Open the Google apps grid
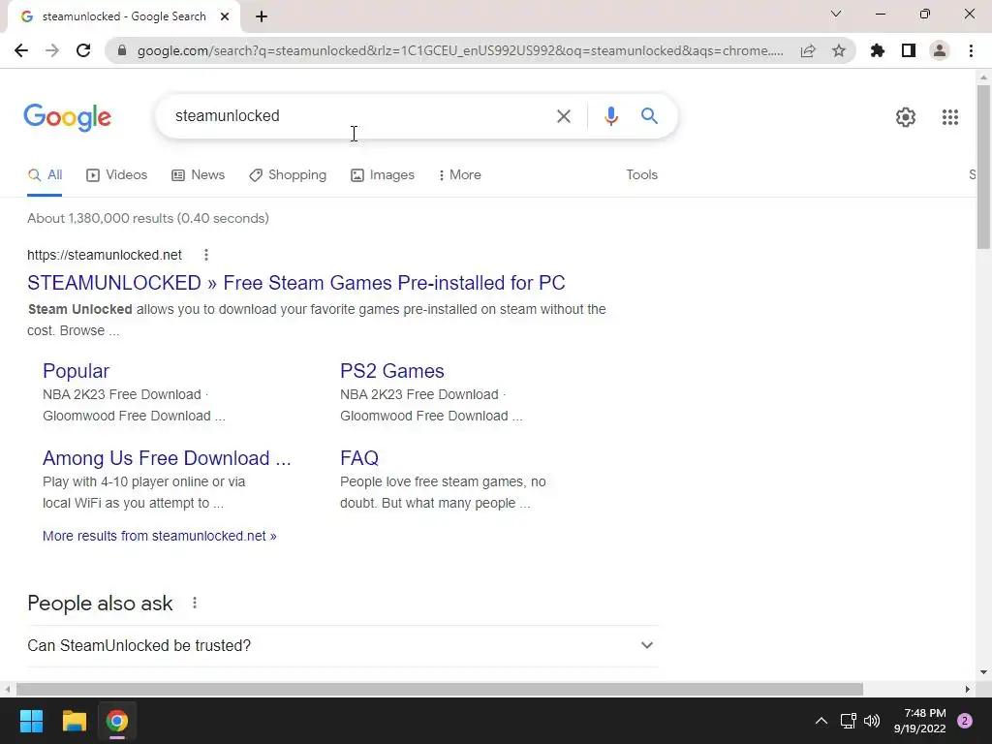 949,117
